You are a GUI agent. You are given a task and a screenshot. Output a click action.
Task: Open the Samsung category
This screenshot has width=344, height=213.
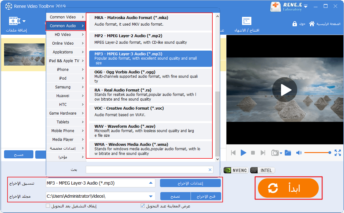coord(66,87)
